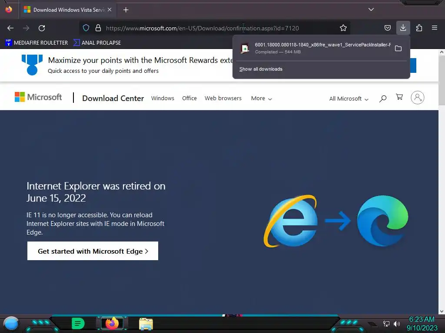445x333 pixels.
Task: Select Web browsers in the navigation menu
Action: tap(223, 98)
